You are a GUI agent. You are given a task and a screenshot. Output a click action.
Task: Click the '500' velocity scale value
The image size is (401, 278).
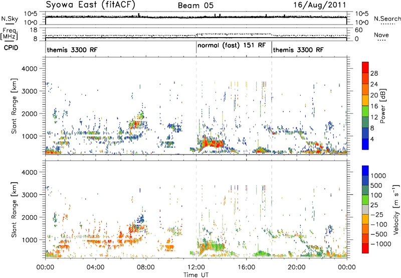click(x=376, y=185)
